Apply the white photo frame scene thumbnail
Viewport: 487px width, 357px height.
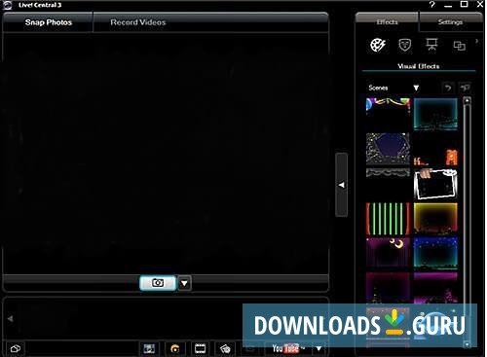click(435, 184)
